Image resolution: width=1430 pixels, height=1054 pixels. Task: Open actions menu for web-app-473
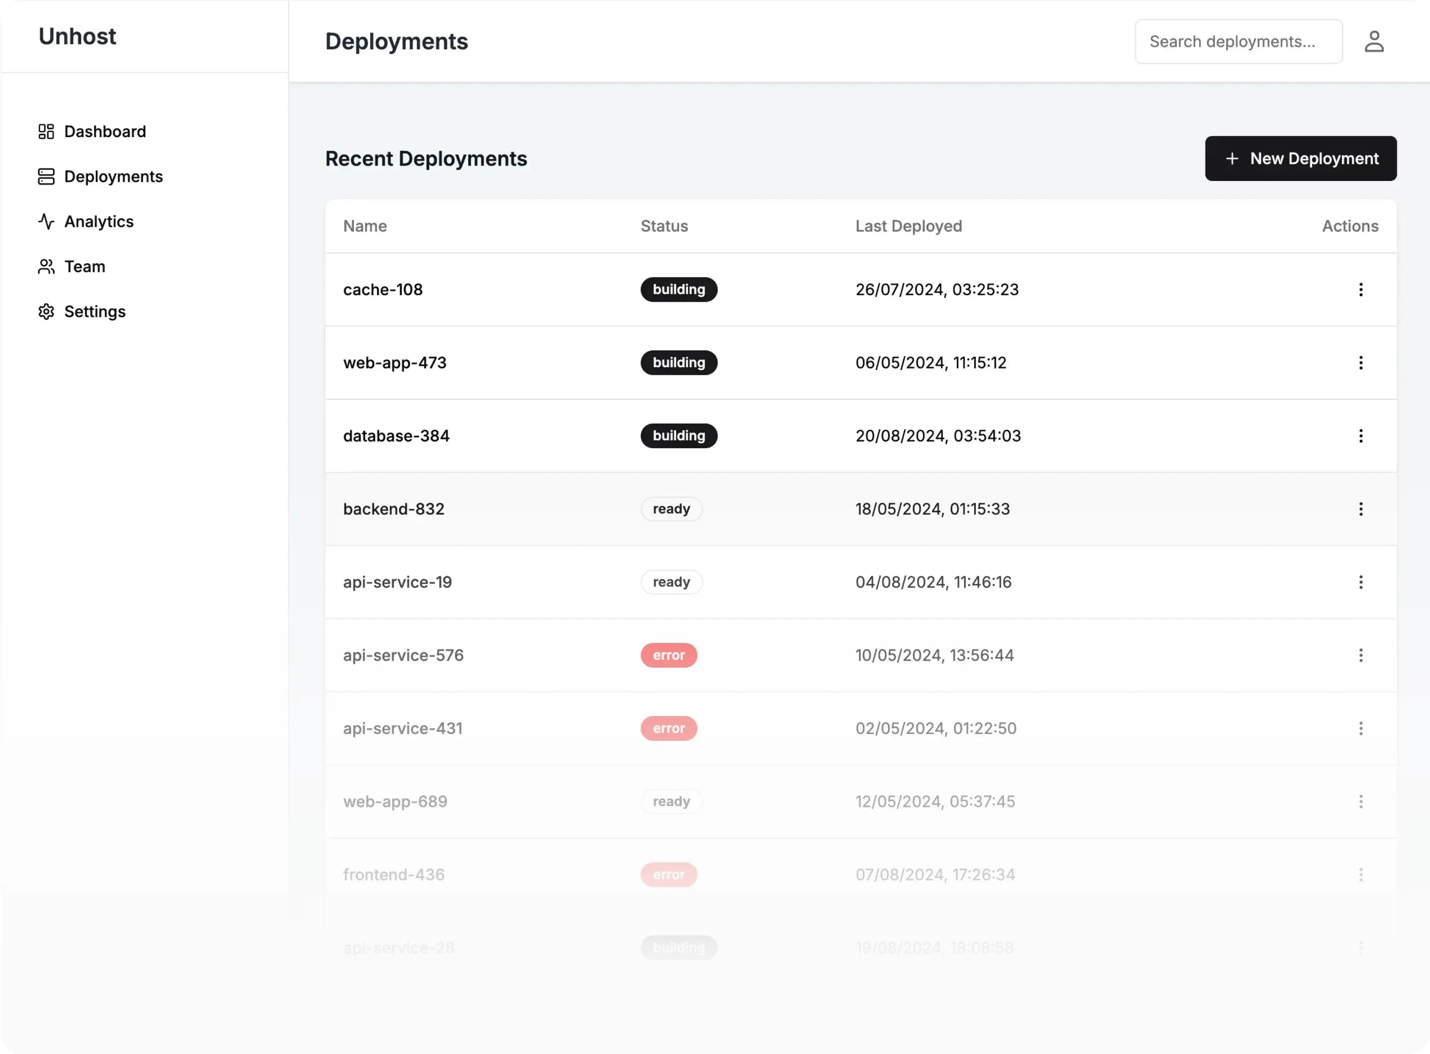pyautogui.click(x=1362, y=363)
